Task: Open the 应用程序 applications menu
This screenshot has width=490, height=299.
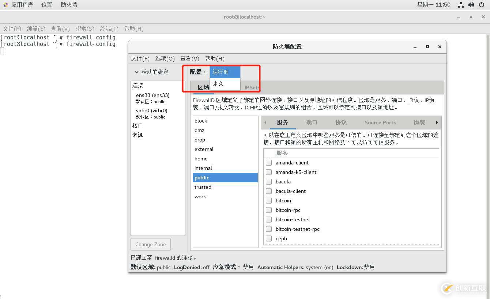Action: pyautogui.click(x=22, y=5)
